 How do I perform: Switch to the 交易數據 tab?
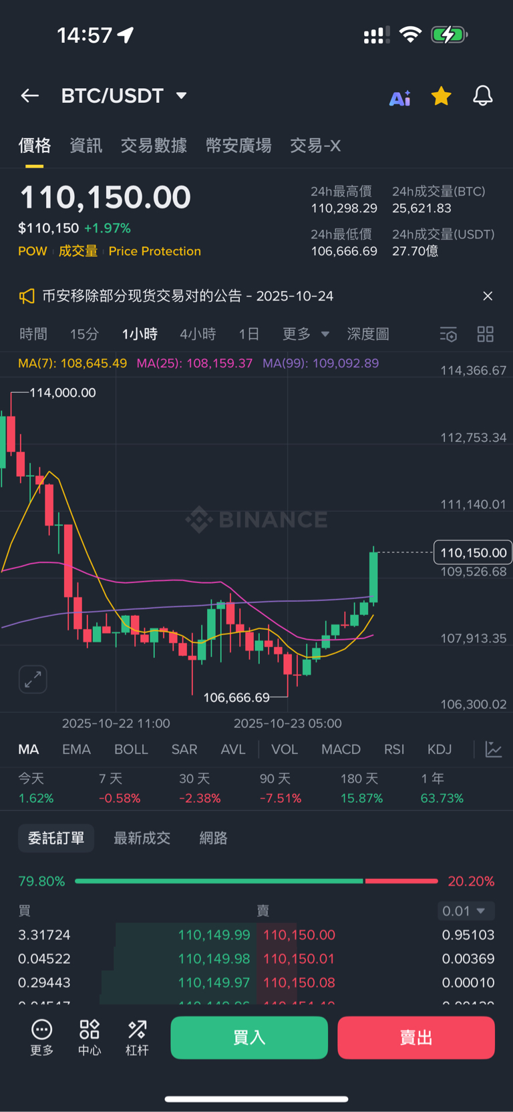154,146
